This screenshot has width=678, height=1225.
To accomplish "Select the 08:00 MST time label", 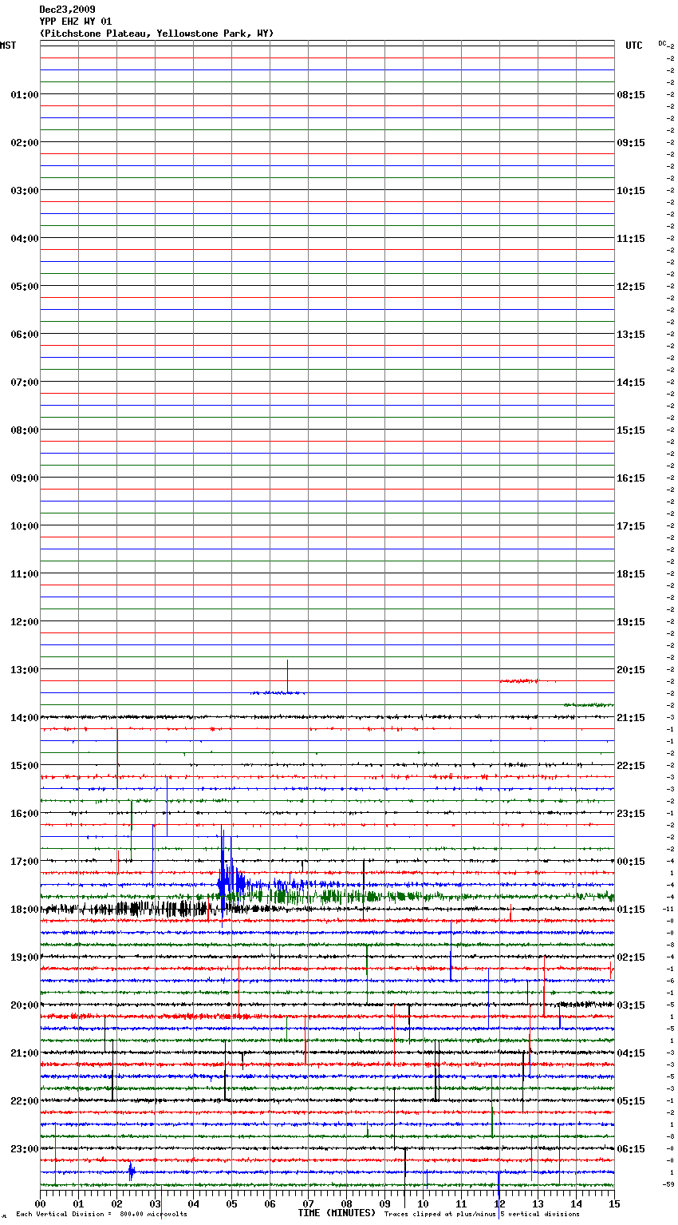I will point(25,430).
